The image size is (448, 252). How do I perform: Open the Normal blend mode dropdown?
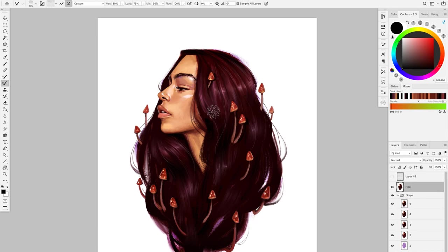(x=406, y=160)
